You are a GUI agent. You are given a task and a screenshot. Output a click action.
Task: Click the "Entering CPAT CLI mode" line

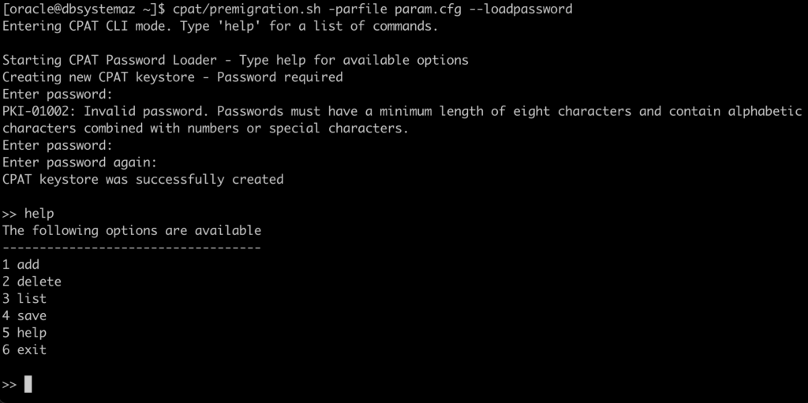[219, 26]
